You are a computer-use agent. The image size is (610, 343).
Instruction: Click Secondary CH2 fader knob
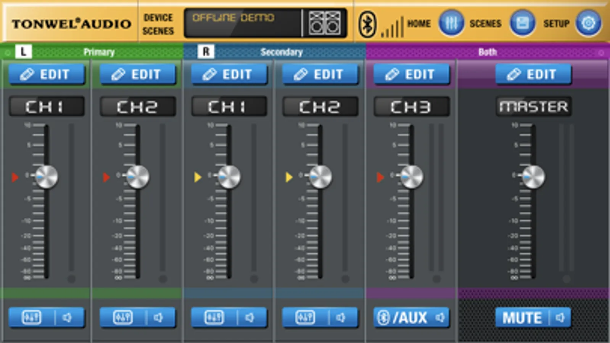point(320,177)
